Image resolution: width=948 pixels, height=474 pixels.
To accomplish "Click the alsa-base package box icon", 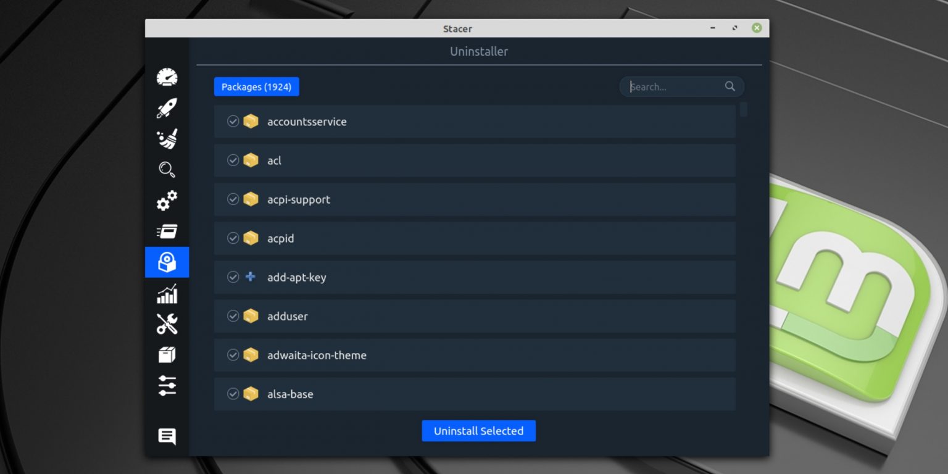I will (x=251, y=393).
